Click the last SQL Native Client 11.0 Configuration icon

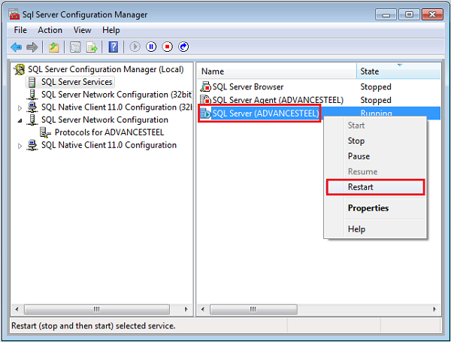coord(32,145)
